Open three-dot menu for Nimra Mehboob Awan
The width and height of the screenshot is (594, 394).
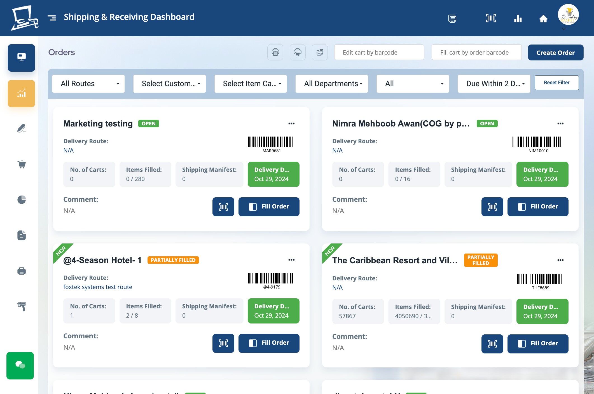(x=560, y=124)
